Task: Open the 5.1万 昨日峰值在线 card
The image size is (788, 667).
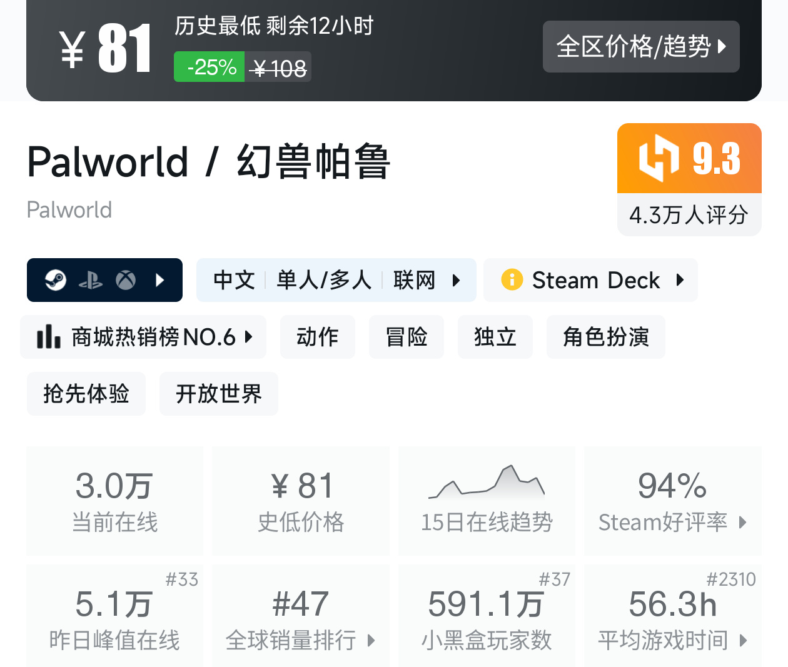Action: [x=115, y=616]
